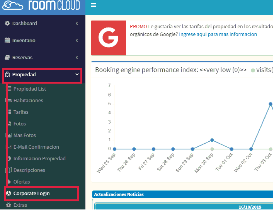Click the Inventario calendar icon
274x211 pixels.
[7, 41]
